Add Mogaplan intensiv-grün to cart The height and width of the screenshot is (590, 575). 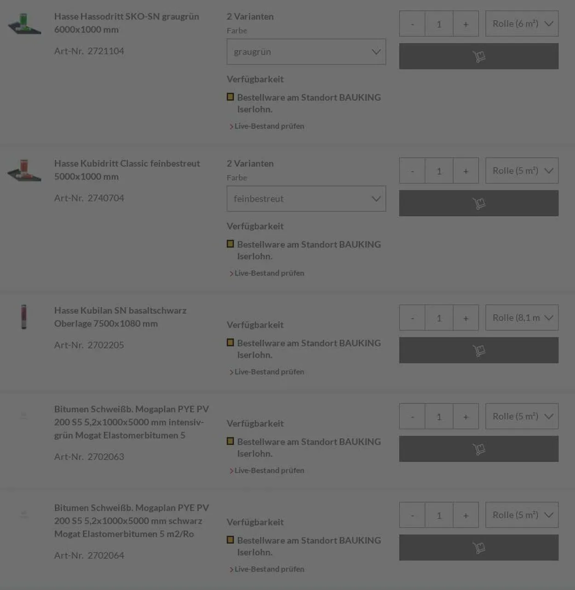point(478,449)
